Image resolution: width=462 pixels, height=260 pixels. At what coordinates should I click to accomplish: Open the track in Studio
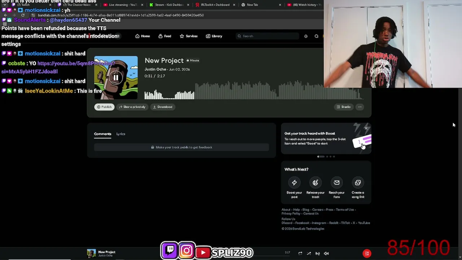pos(343,107)
